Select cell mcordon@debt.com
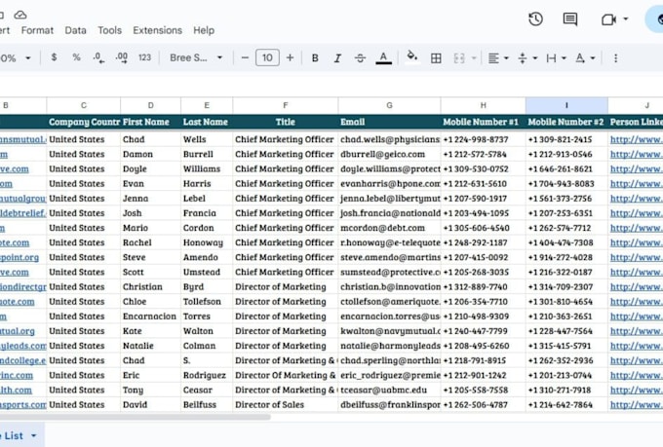The height and width of the screenshot is (447, 663). pos(389,228)
